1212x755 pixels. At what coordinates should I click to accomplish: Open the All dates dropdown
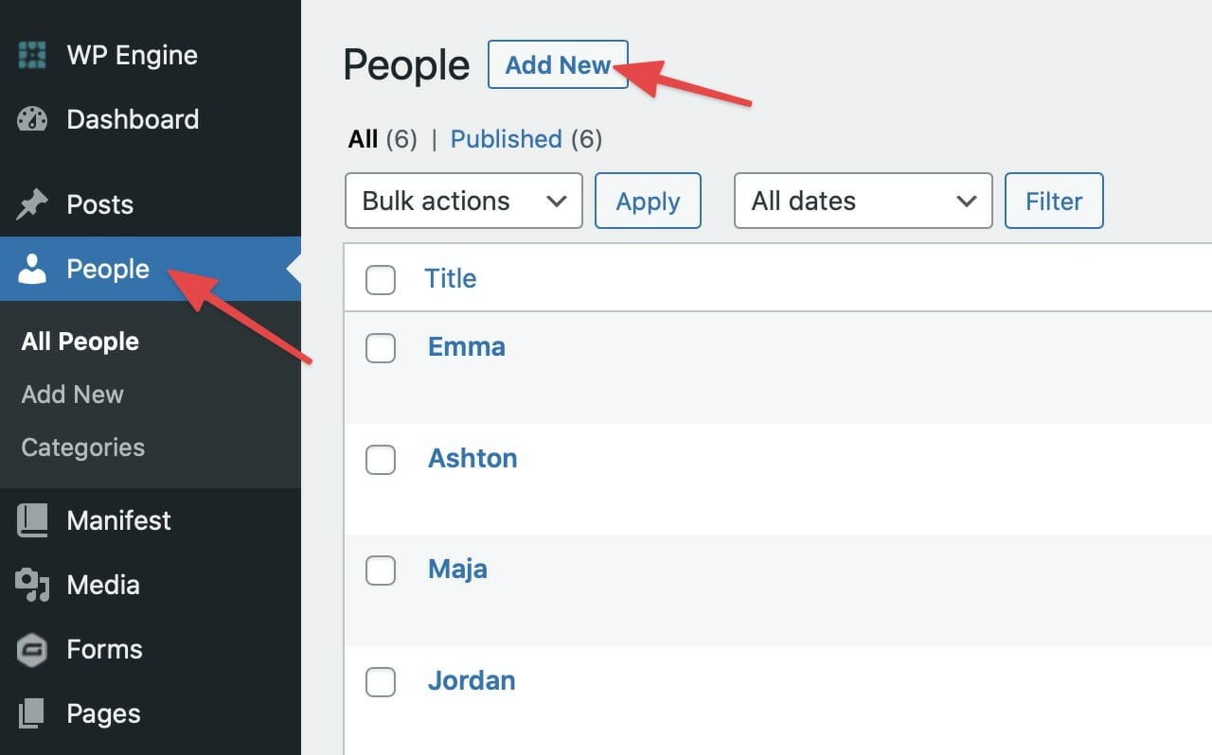click(x=864, y=201)
